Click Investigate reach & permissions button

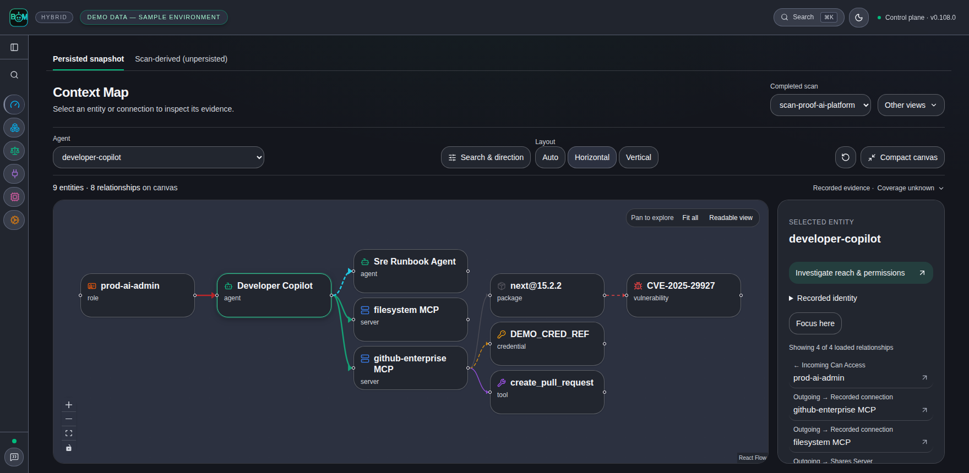coord(861,273)
